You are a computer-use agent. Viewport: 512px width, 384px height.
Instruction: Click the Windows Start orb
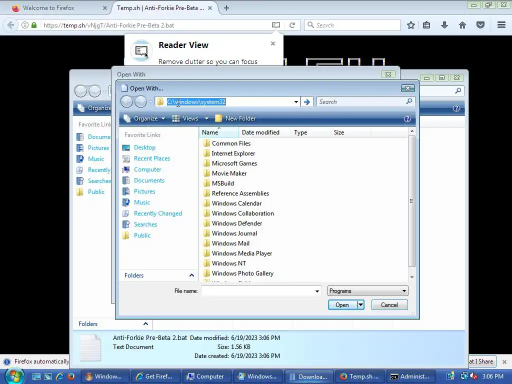[14, 376]
